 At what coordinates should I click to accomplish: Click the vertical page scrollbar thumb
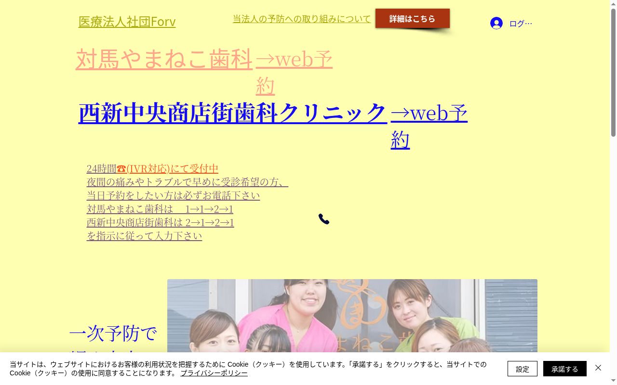[x=613, y=72]
